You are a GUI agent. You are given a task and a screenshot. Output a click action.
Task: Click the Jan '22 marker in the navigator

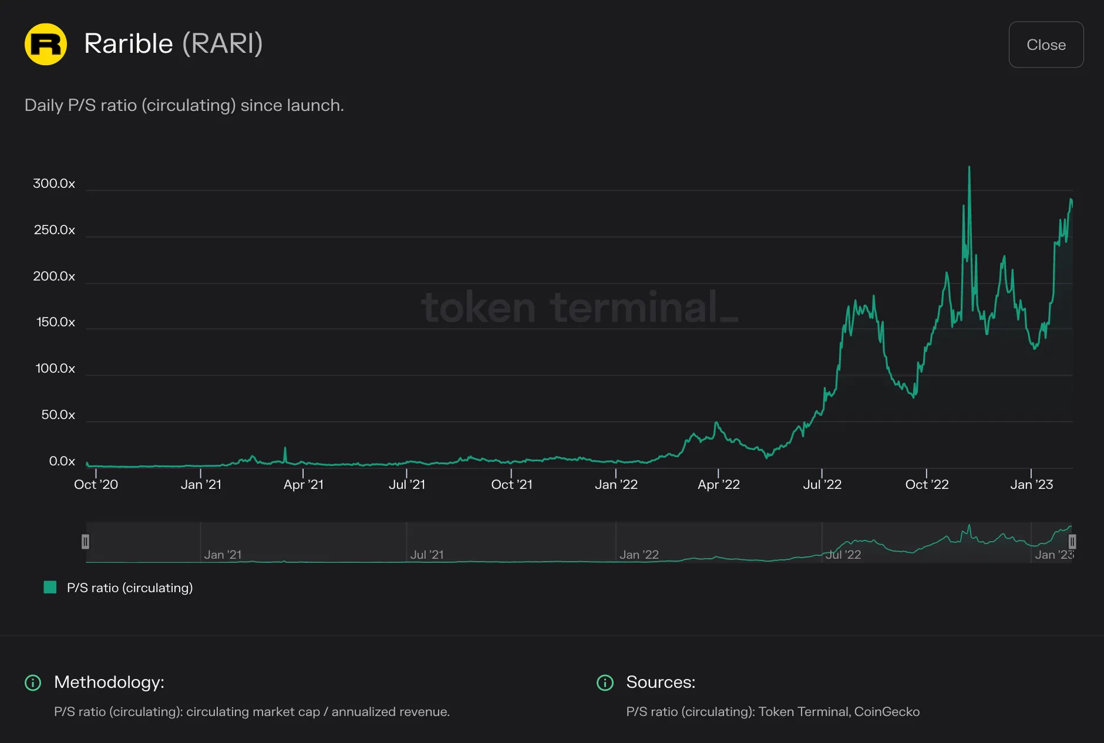[639, 555]
